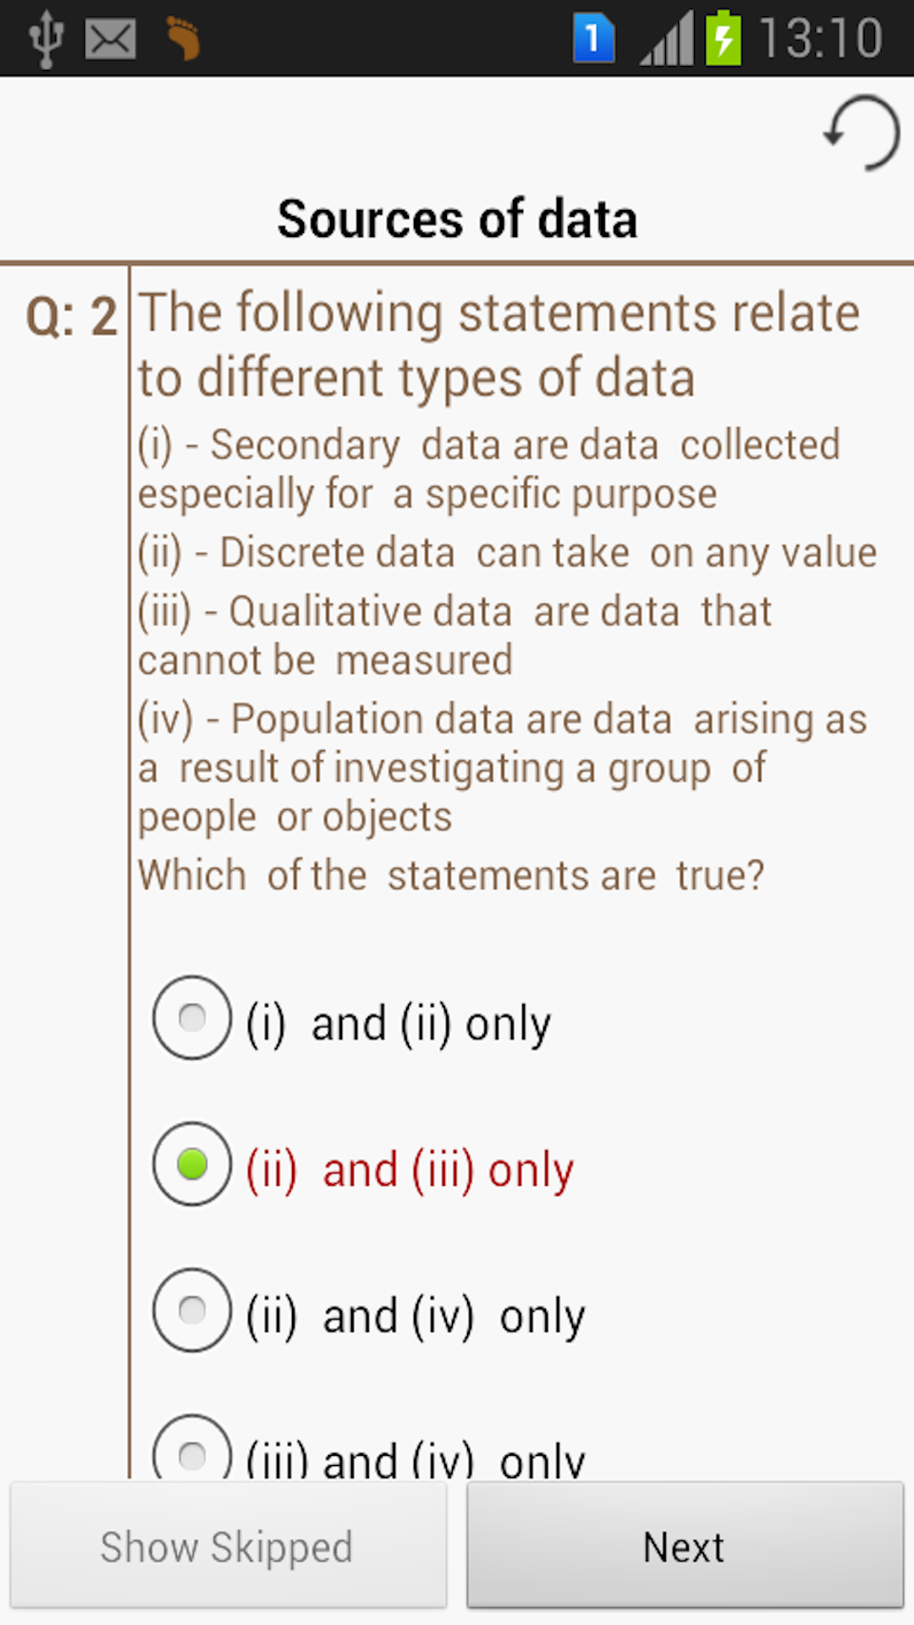Tap the orange footprint notification icon
Viewport: 914px width, 1625px height.
(183, 38)
